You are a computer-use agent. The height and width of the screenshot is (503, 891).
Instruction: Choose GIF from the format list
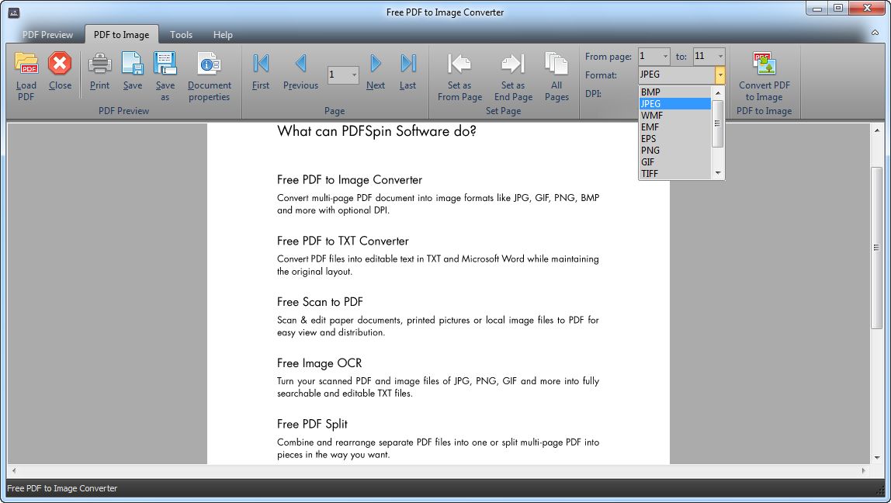pos(675,162)
